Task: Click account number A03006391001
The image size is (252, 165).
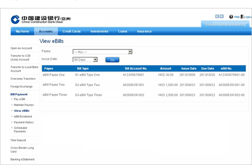Action: pos(134,85)
